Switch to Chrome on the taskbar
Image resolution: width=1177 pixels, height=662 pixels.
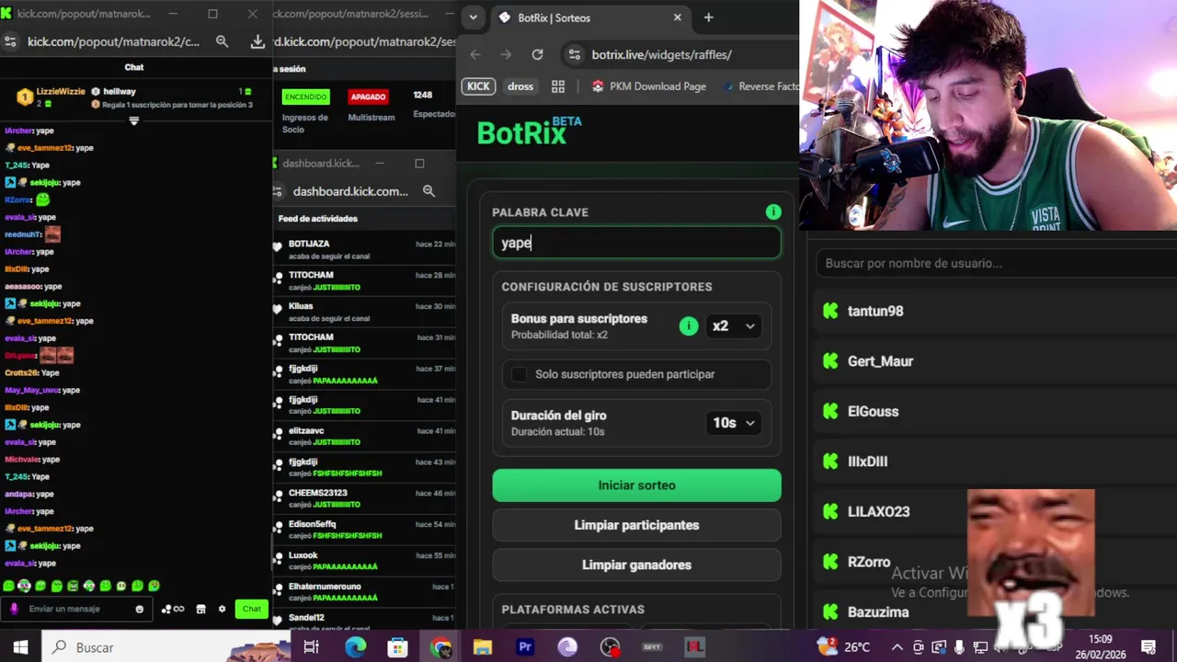click(x=440, y=647)
